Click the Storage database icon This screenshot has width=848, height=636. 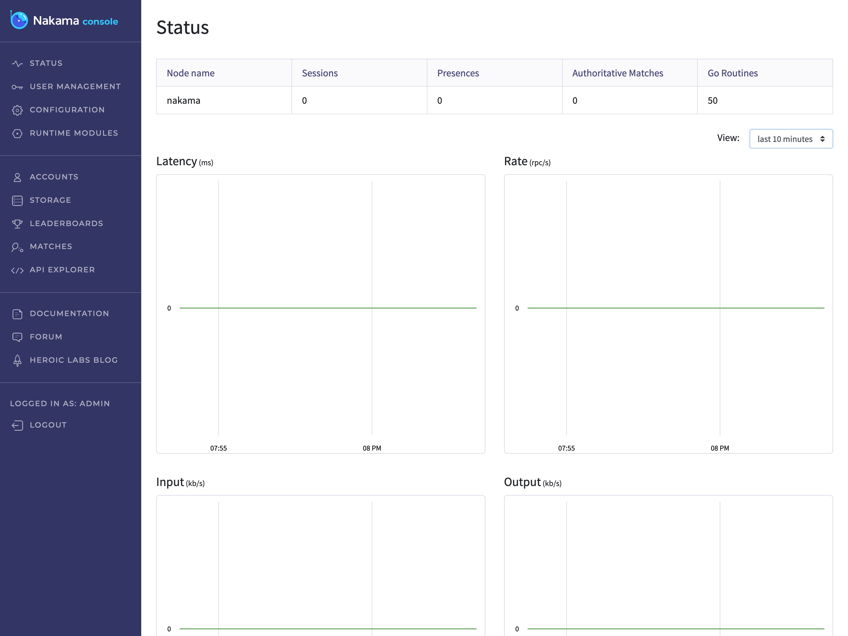pos(17,201)
